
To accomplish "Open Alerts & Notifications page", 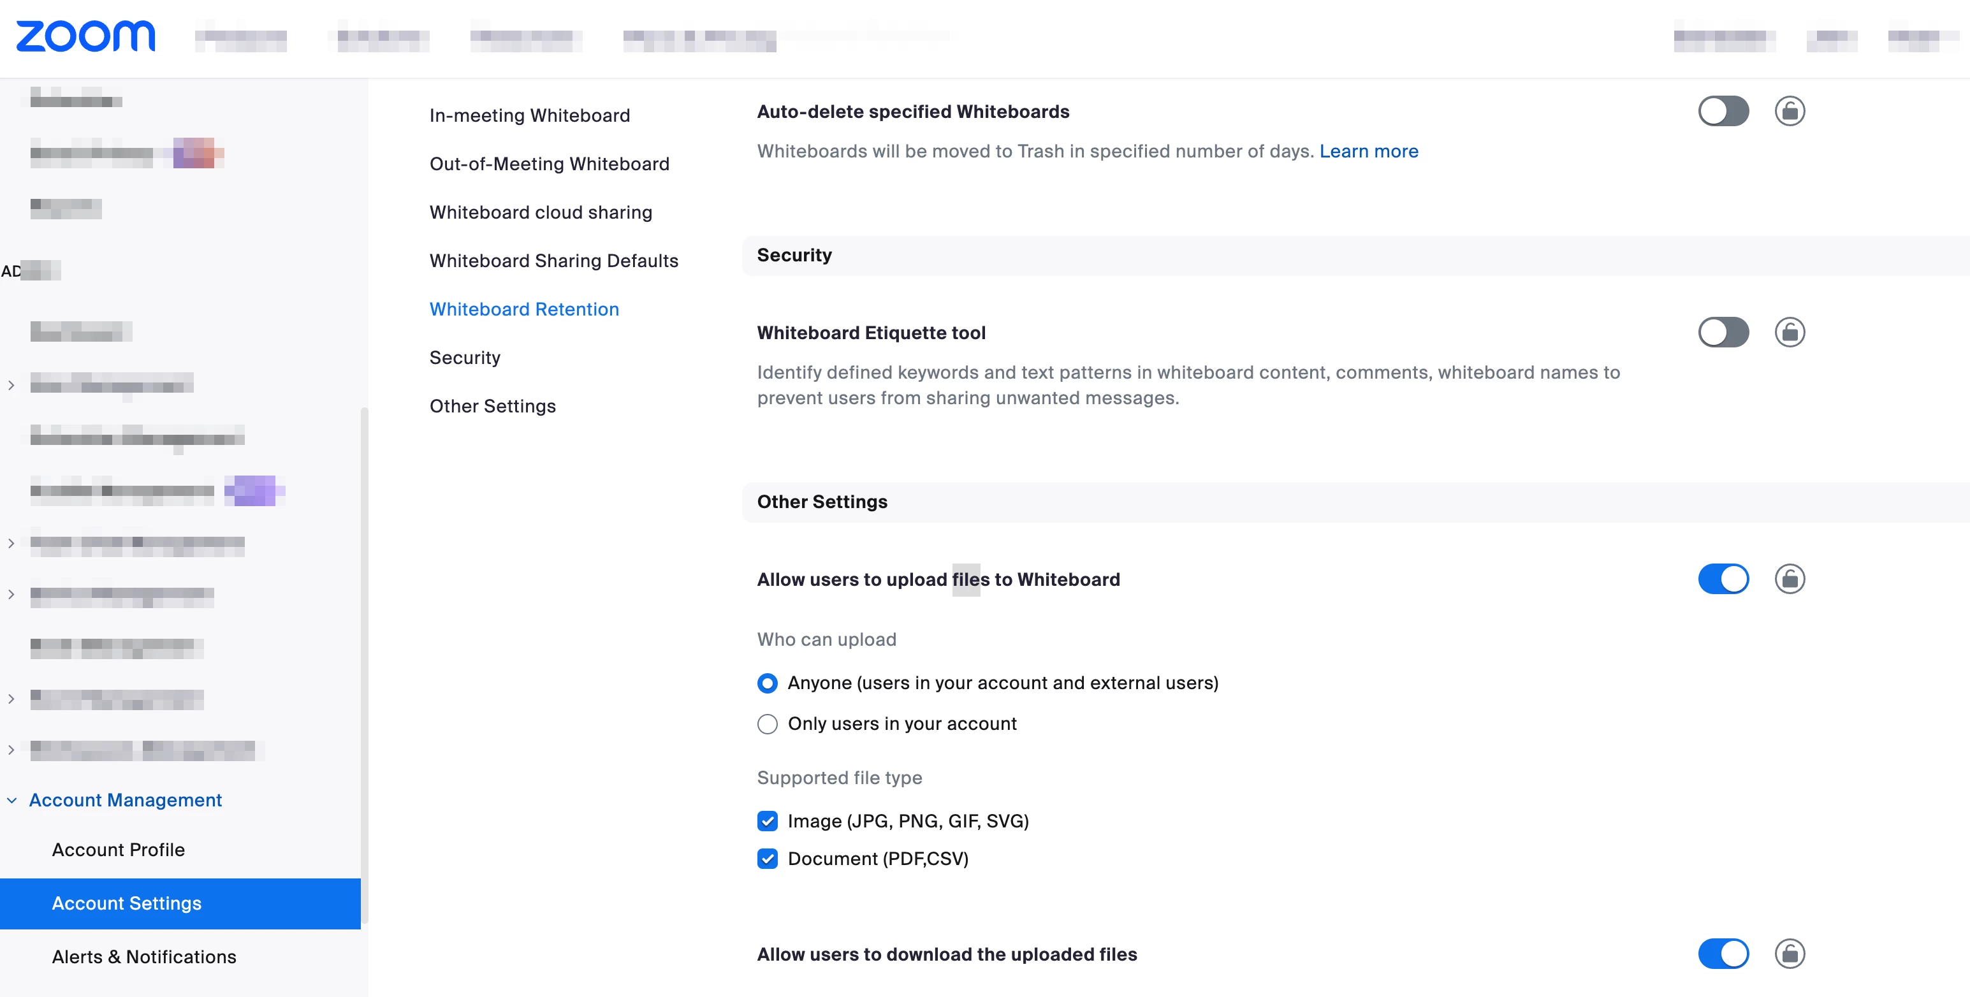I will [144, 956].
